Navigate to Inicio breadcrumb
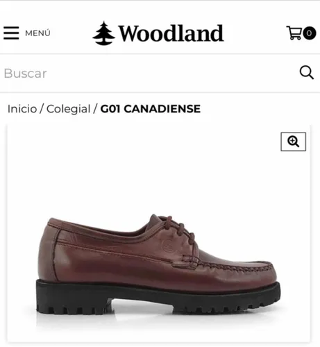The image size is (320, 347). point(22,109)
